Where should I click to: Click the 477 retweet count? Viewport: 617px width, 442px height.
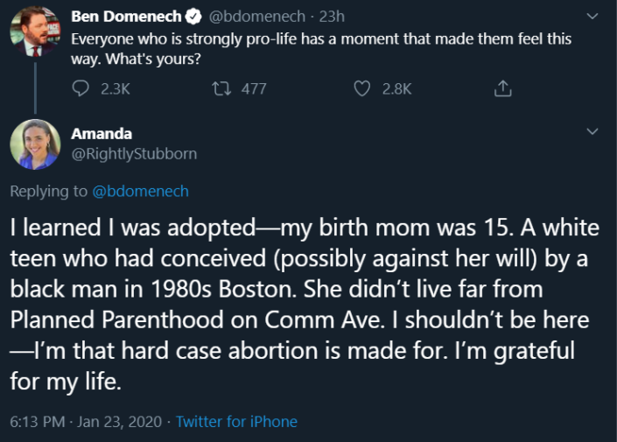coord(254,88)
